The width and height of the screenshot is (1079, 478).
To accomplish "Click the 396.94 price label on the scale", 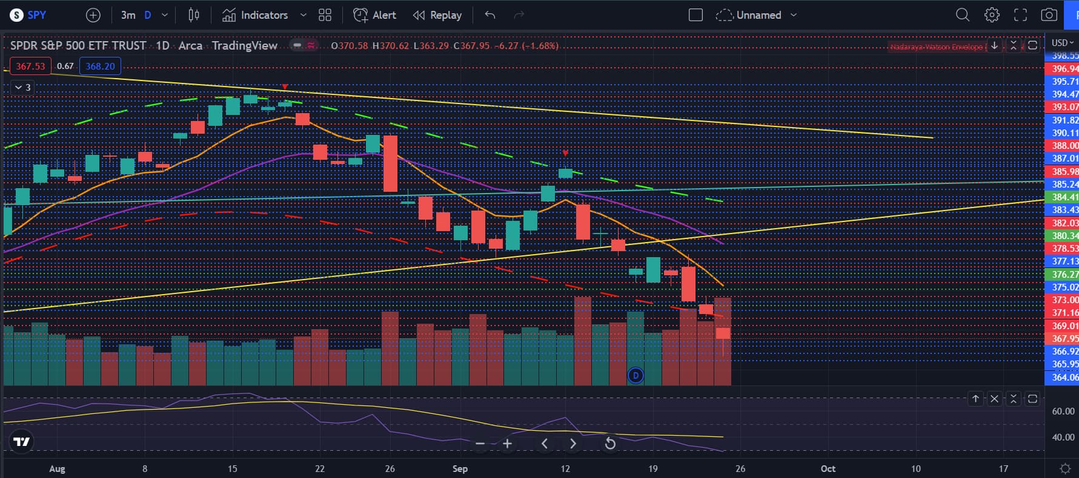I will [1063, 68].
